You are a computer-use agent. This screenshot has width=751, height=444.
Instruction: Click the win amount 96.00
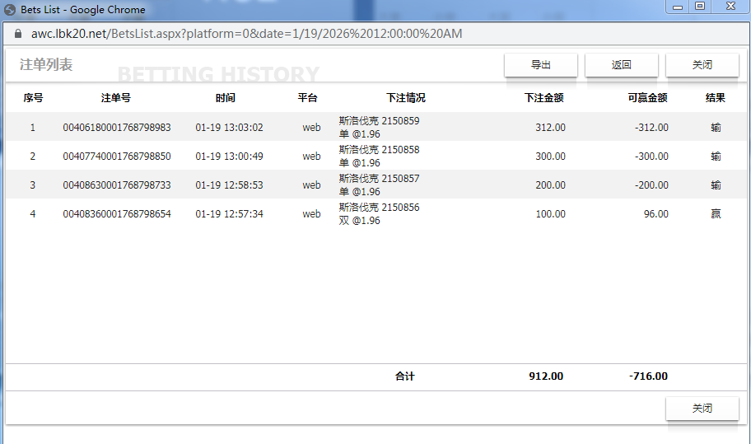pos(655,213)
